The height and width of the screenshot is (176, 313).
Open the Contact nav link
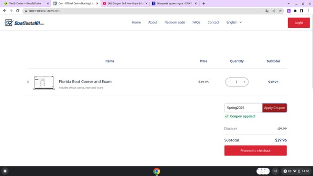[213, 22]
